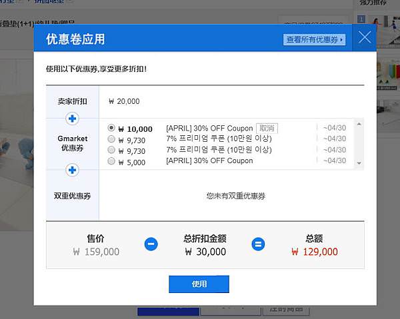The height and width of the screenshot is (319, 400).
Task: Click the first [APRIL] 30% OFF Coupon text
Action: (x=209, y=128)
